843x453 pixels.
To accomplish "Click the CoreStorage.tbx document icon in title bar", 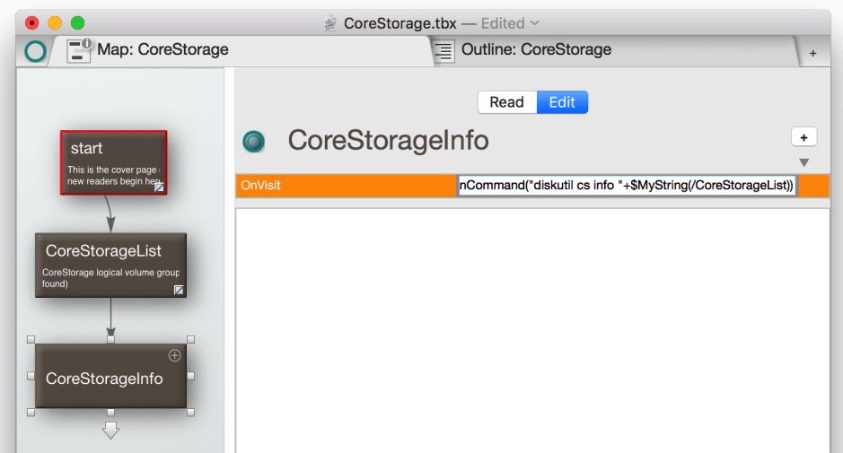I will pyautogui.click(x=330, y=23).
